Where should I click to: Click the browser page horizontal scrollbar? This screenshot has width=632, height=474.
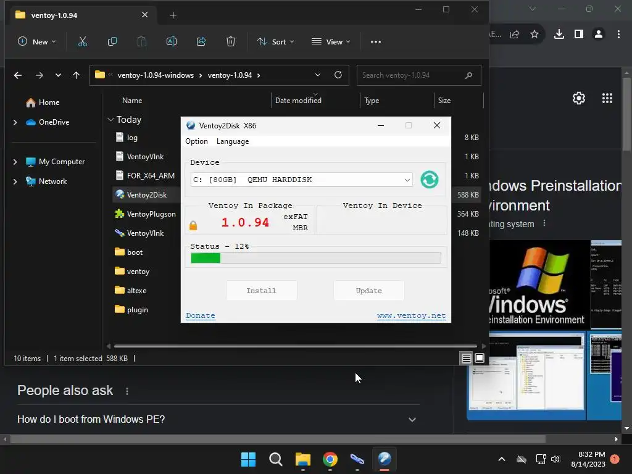[278, 439]
